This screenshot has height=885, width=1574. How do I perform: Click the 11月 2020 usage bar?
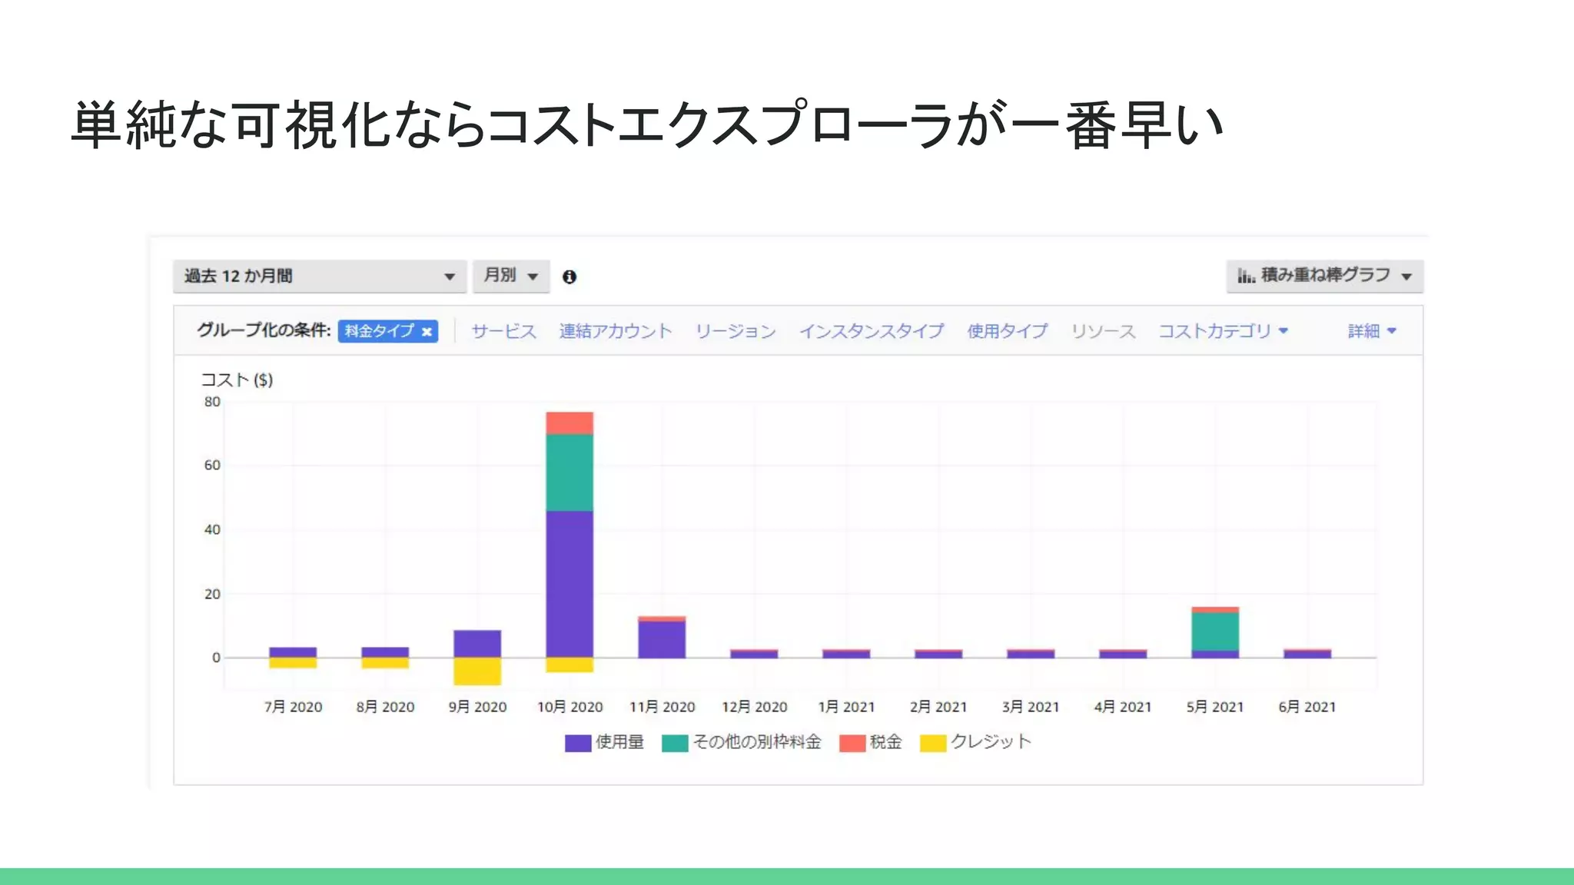point(662,639)
